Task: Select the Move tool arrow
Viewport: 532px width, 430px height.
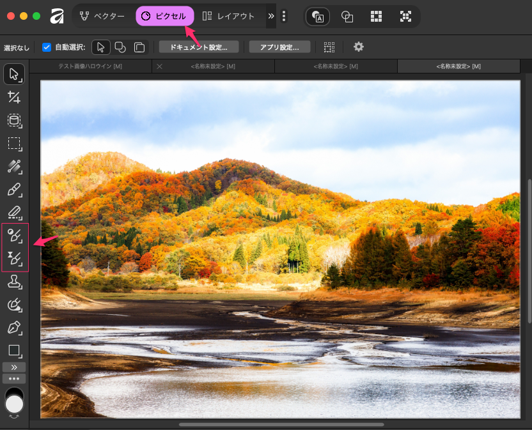Action: (14, 75)
